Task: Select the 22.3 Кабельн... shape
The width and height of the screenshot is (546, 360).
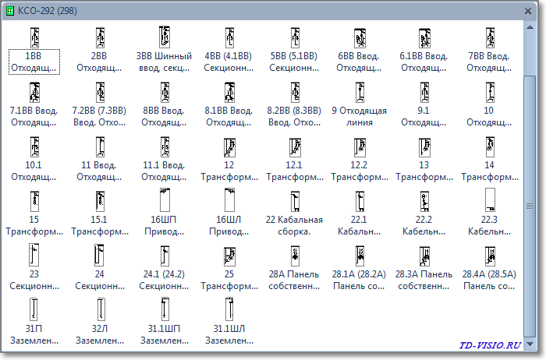Action: (489, 213)
